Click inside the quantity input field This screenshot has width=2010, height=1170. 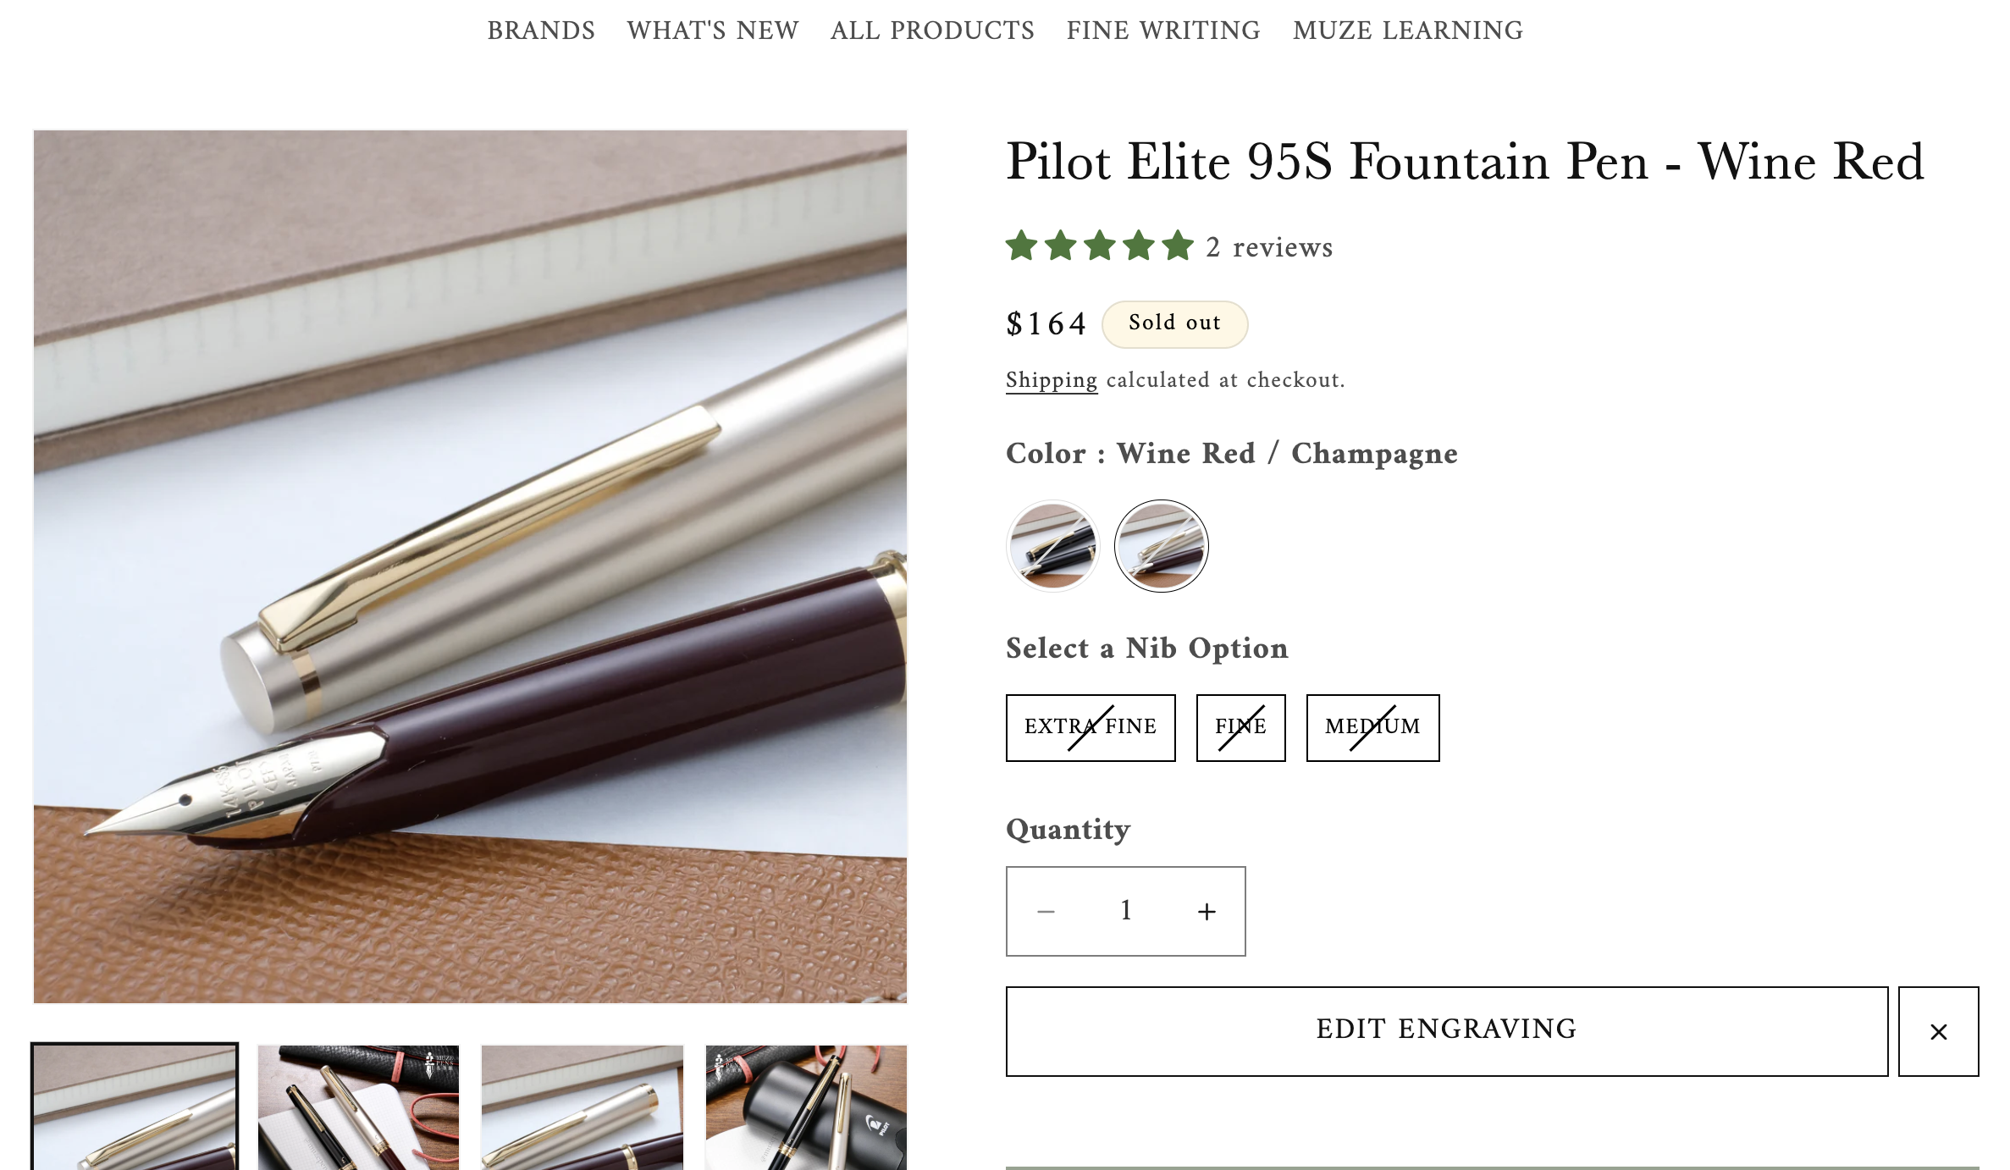[x=1125, y=911]
